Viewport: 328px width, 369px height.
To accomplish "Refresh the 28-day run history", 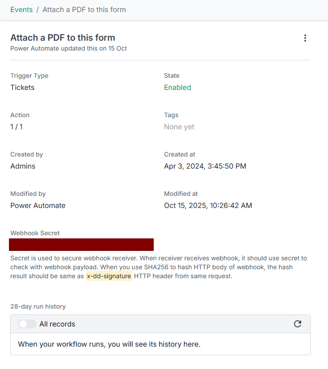I will (x=298, y=324).
